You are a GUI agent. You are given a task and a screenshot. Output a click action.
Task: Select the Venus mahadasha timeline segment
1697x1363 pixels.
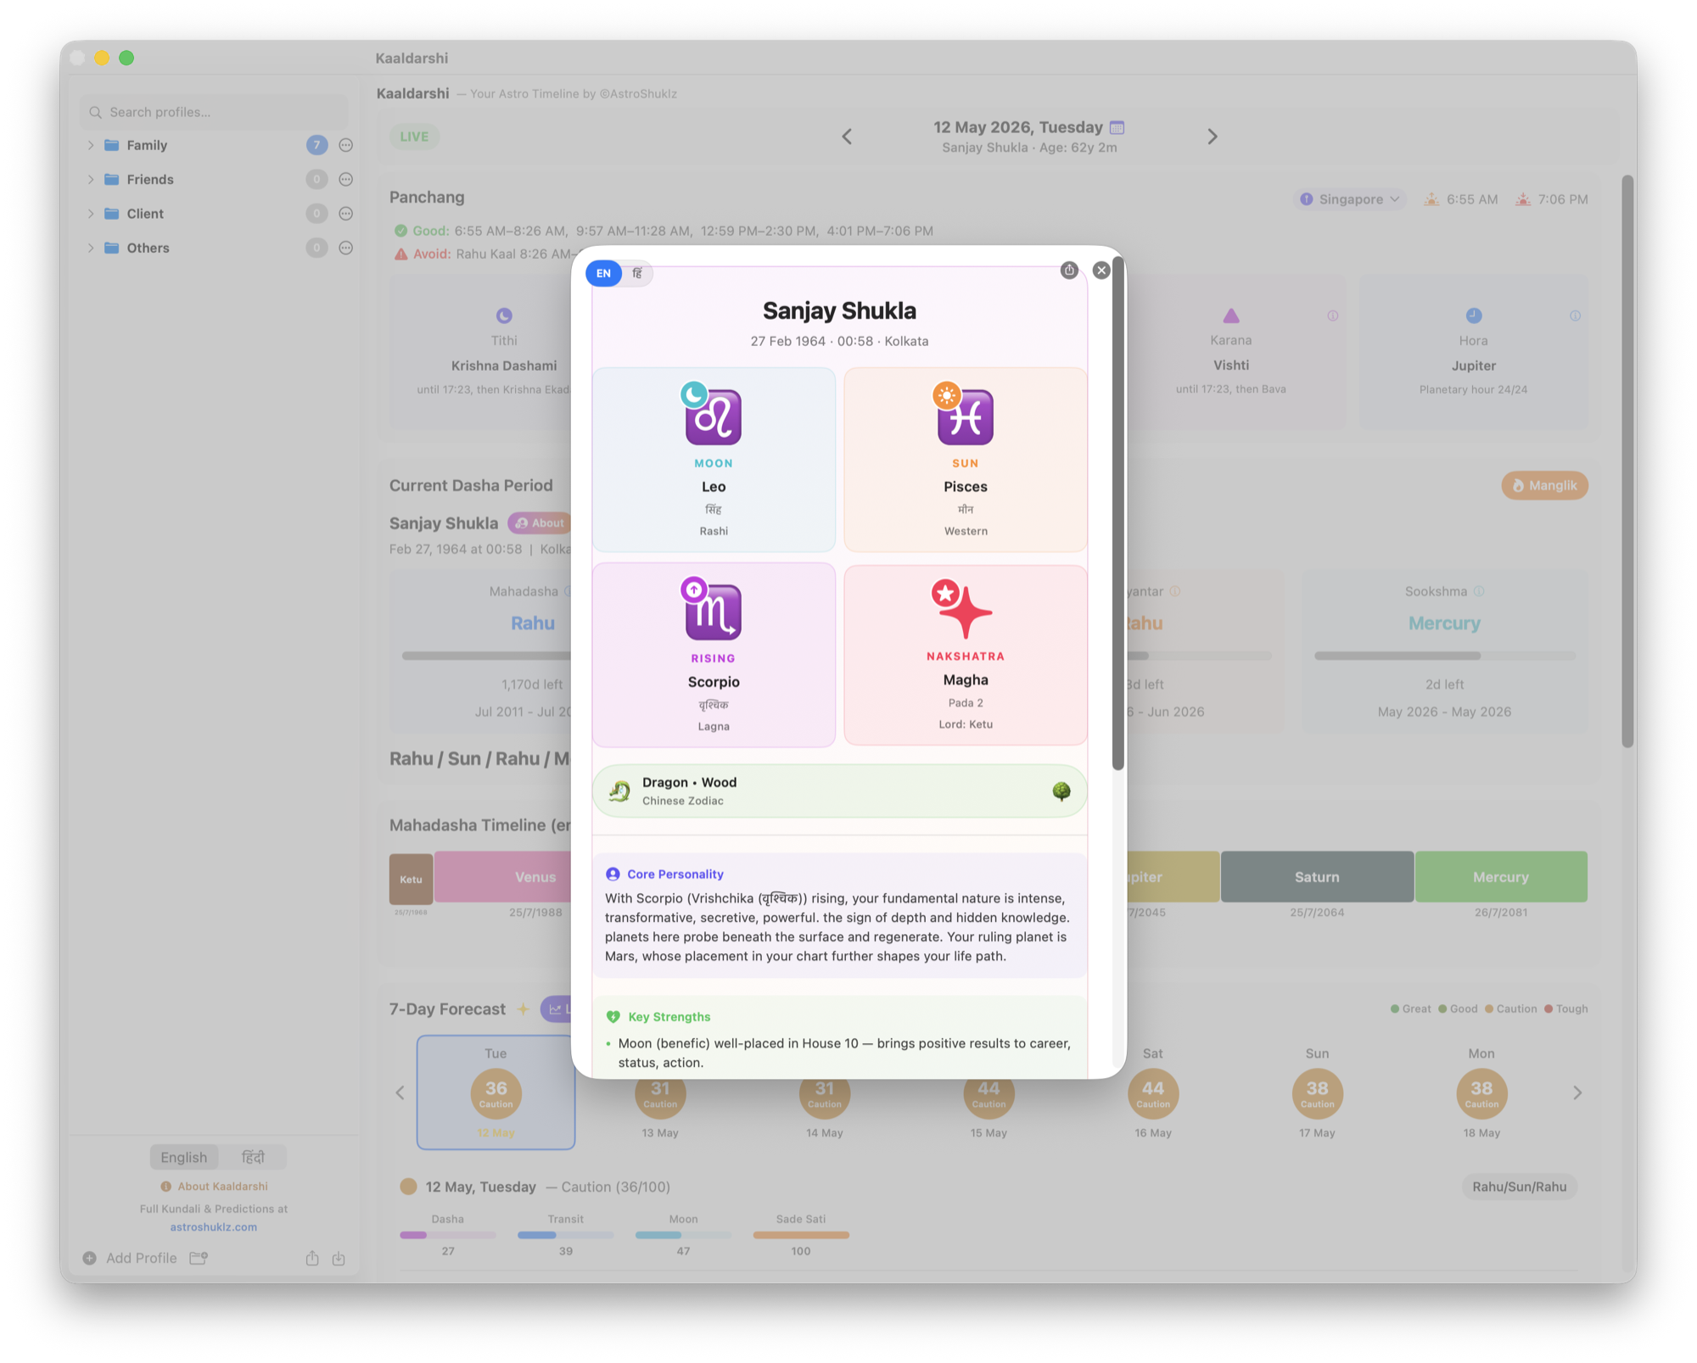(x=502, y=877)
